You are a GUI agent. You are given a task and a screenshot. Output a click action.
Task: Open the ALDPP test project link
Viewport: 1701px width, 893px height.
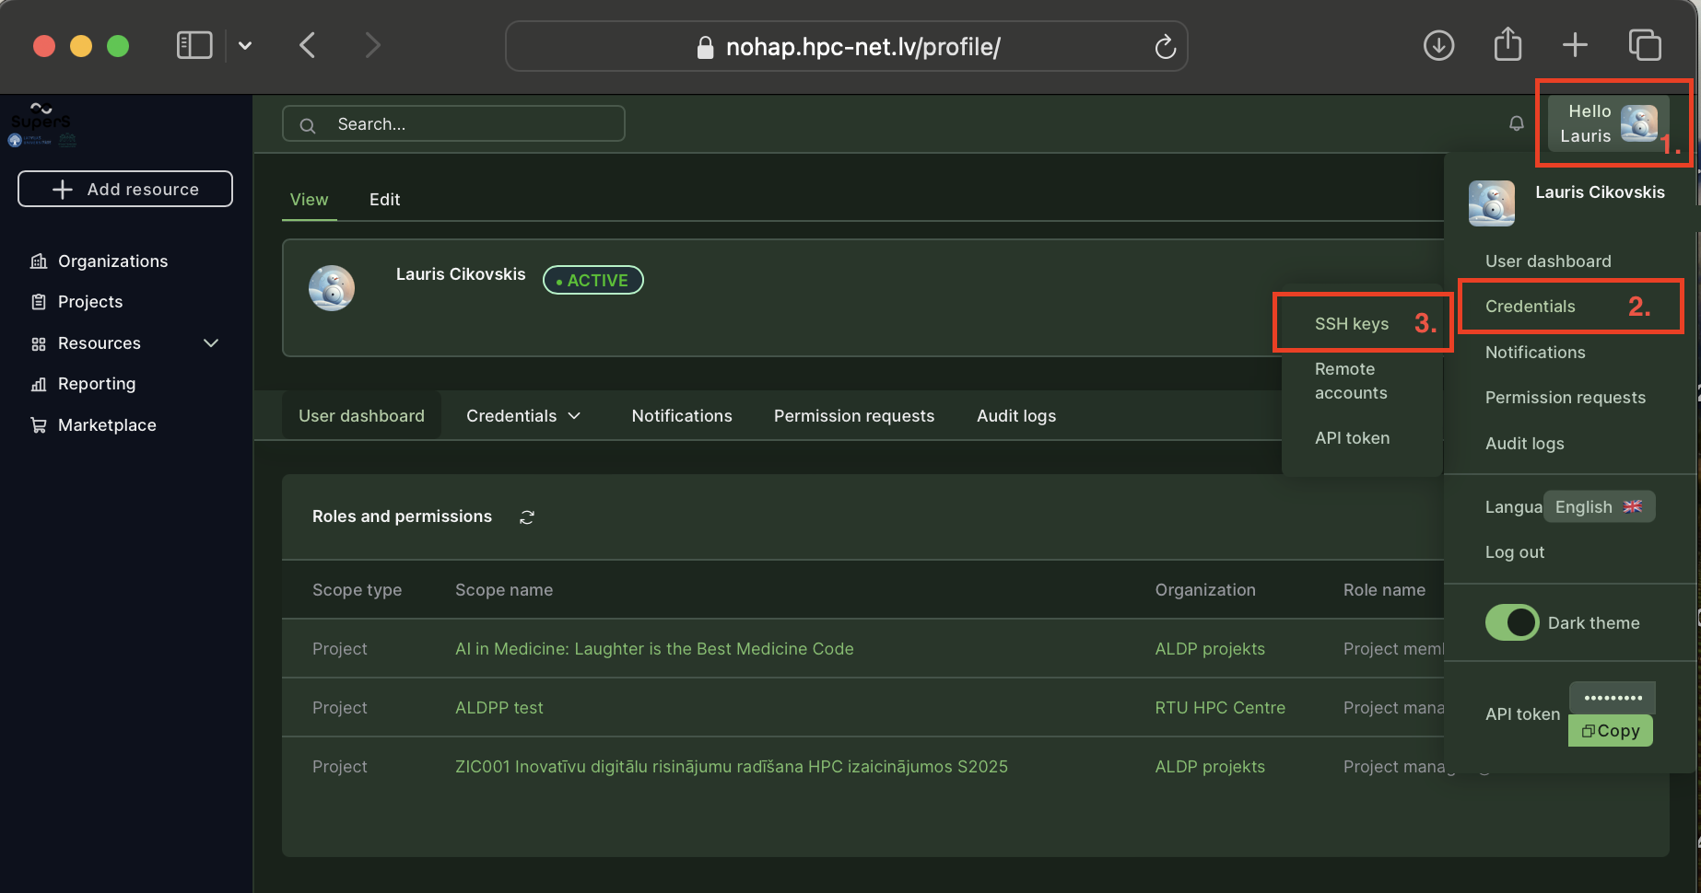pyautogui.click(x=499, y=708)
